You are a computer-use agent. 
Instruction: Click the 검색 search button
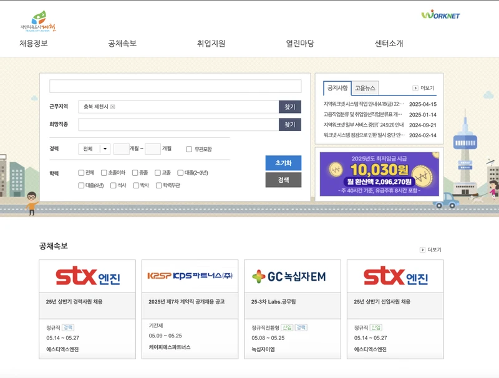point(283,180)
